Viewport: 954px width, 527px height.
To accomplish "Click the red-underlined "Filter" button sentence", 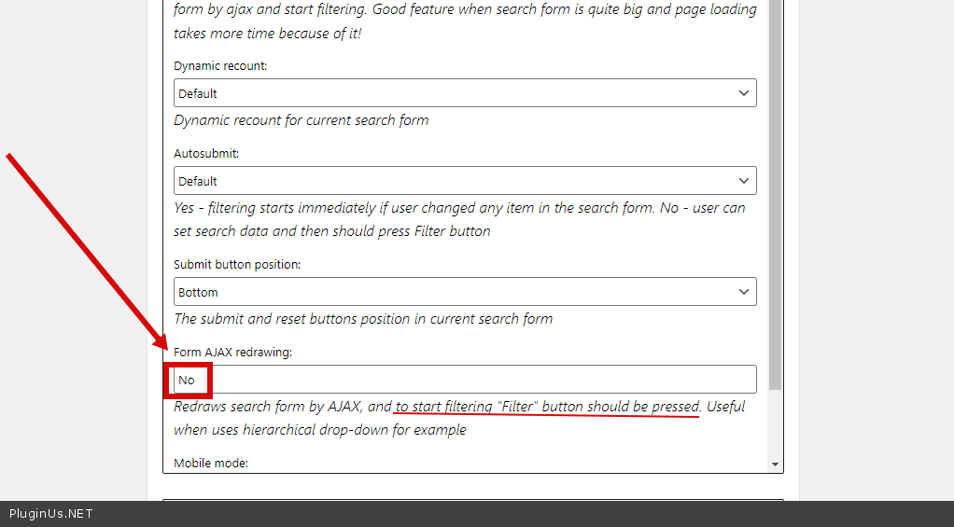I will [x=546, y=407].
